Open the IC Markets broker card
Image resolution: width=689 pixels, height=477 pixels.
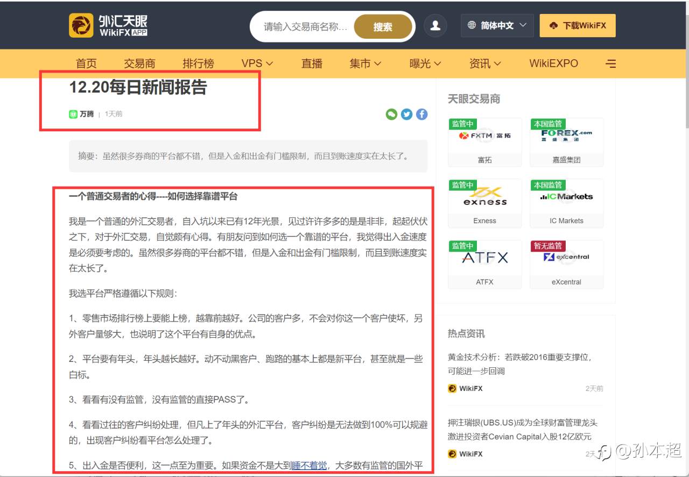566,203
